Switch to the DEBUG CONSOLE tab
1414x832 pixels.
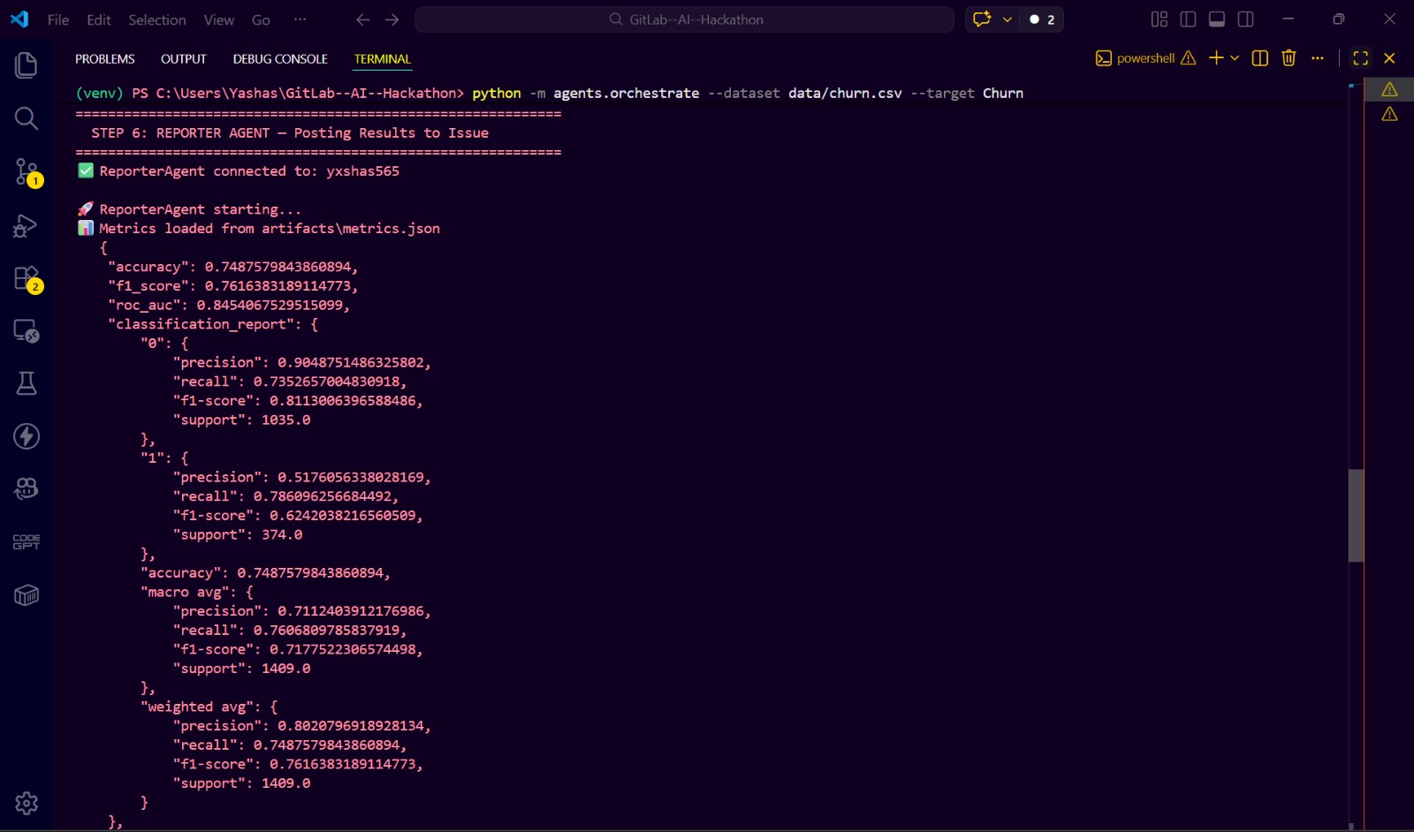tap(280, 59)
